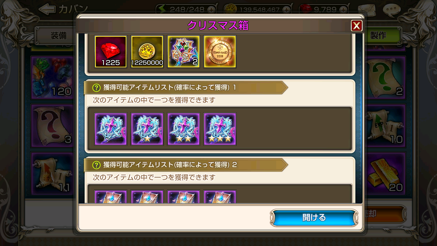Select the three-star ice wreath item

click(220, 129)
